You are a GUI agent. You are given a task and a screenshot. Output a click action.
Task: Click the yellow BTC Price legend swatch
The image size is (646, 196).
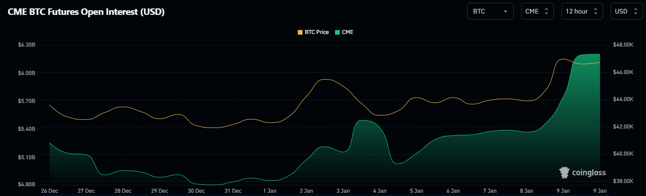[300, 32]
